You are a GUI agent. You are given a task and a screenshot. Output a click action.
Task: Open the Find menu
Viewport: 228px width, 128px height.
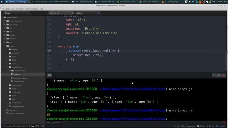(27, 9)
